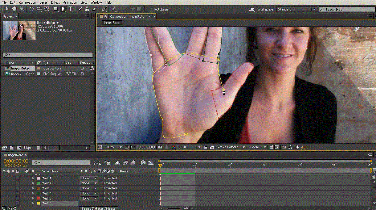Select the Zoom magnifier tool
This screenshot has width=376, height=210.
(x=22, y=9)
